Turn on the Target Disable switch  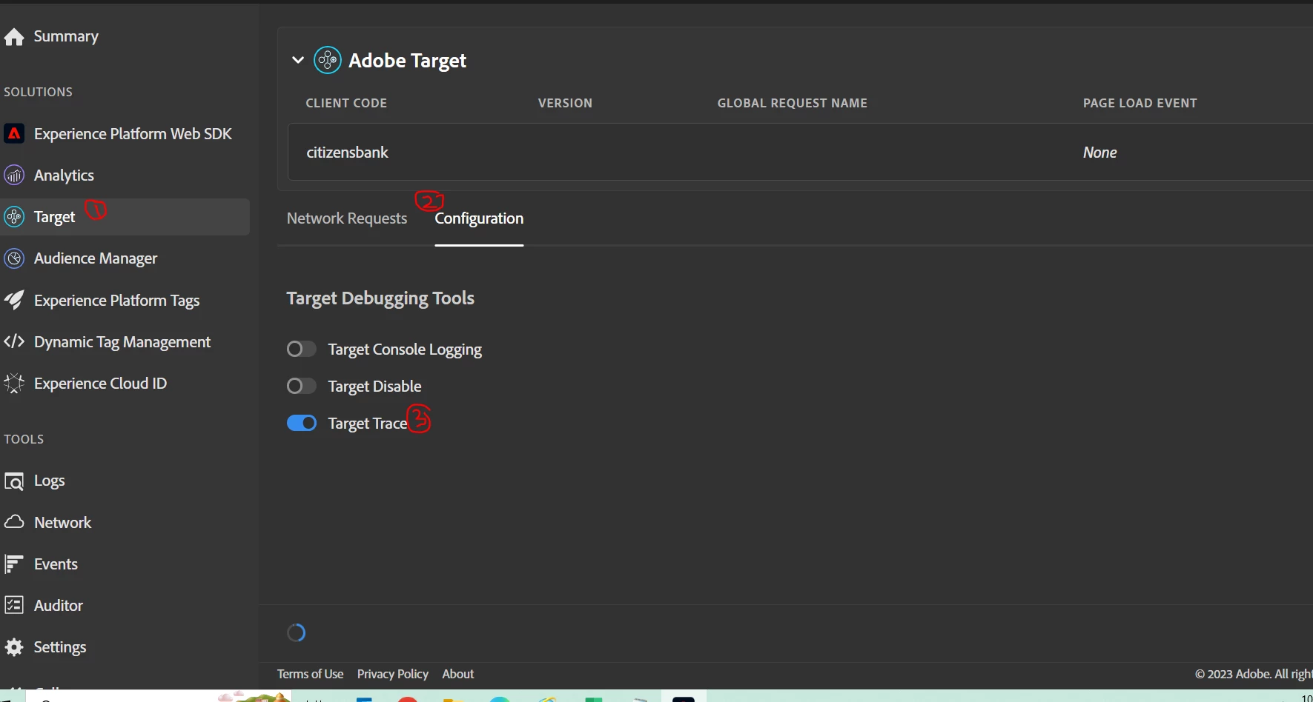point(302,386)
